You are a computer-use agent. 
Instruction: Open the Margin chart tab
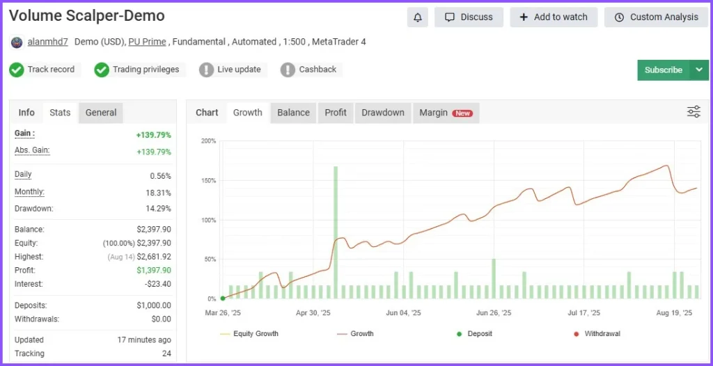[x=446, y=113]
